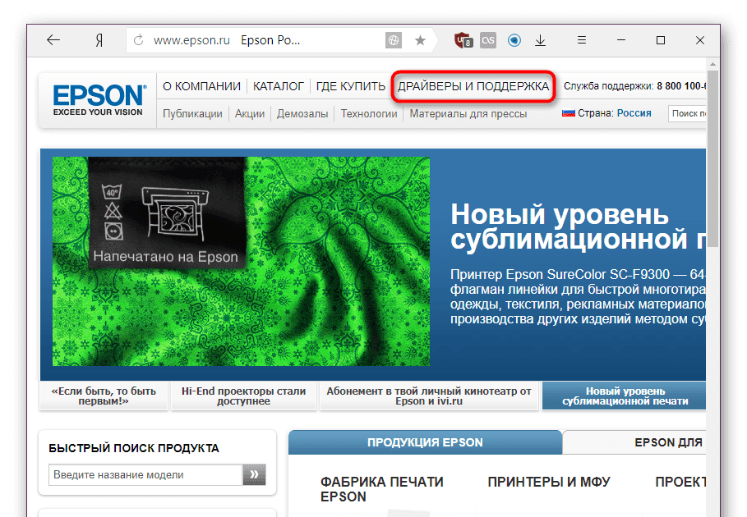Image resolution: width=747 pixels, height=517 pixels.
Task: Close the browser window
Action: (x=700, y=40)
